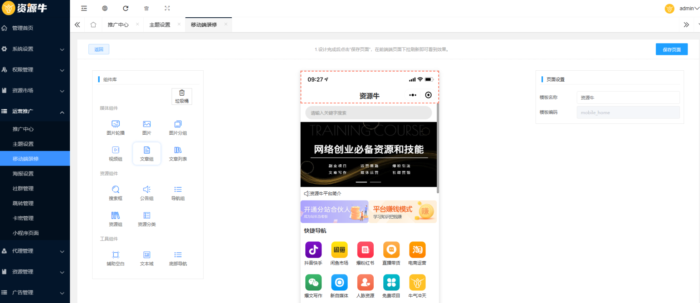Open the admin user dropdown
The image size is (700, 303).
[689, 8]
